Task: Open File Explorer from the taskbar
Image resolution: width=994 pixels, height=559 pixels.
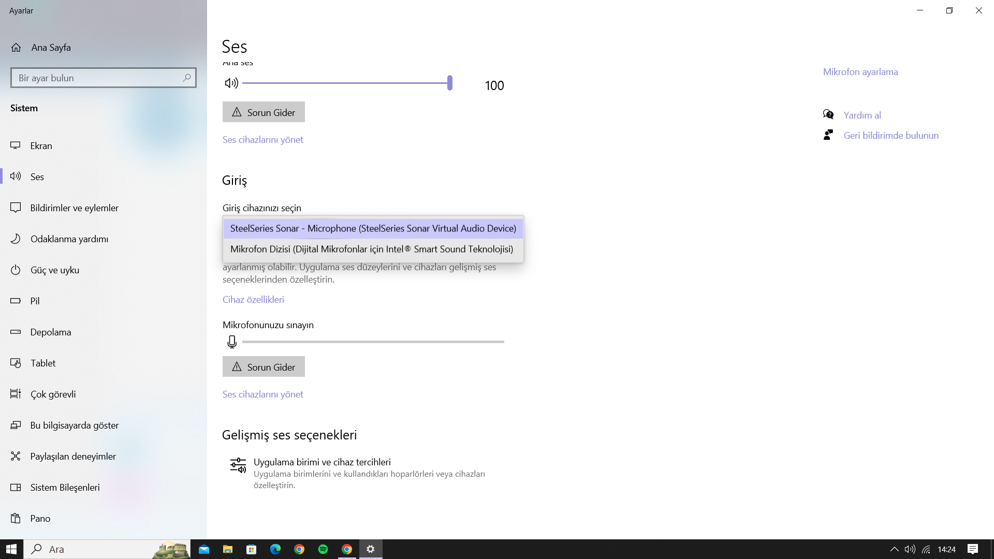Action: click(228, 549)
